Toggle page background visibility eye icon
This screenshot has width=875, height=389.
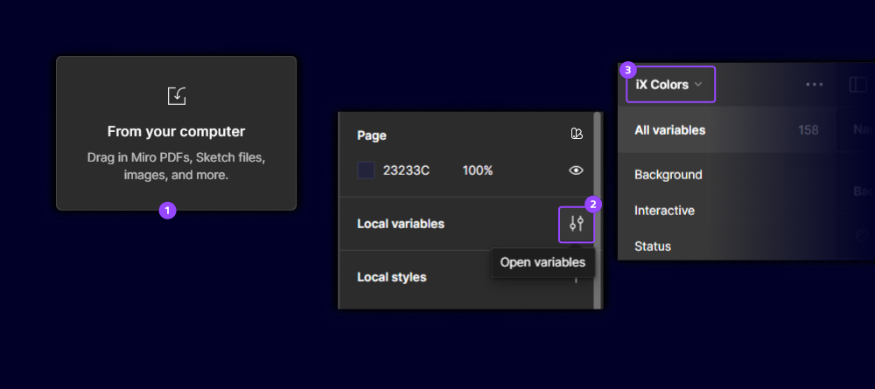pyautogui.click(x=576, y=170)
